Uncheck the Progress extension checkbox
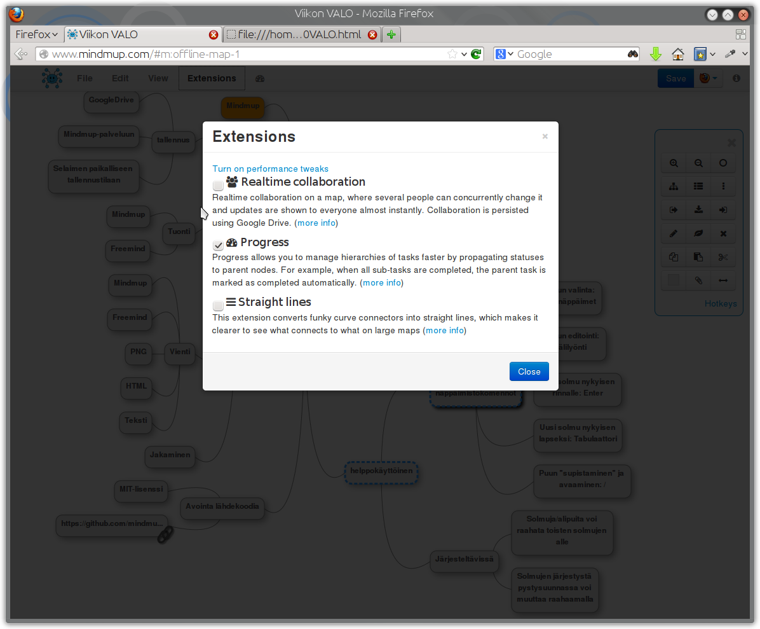Viewport: 760px width, 629px height. coord(218,245)
